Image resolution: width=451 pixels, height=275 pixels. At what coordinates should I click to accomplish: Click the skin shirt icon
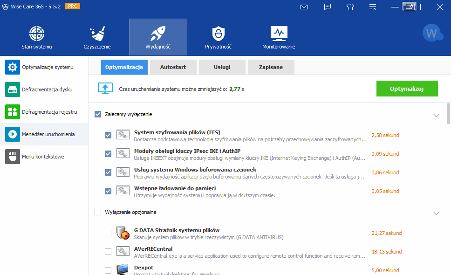pyautogui.click(x=350, y=7)
